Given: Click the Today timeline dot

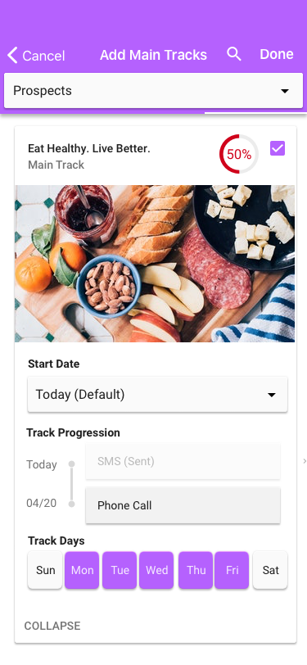Looking at the screenshot, I should point(72,464).
